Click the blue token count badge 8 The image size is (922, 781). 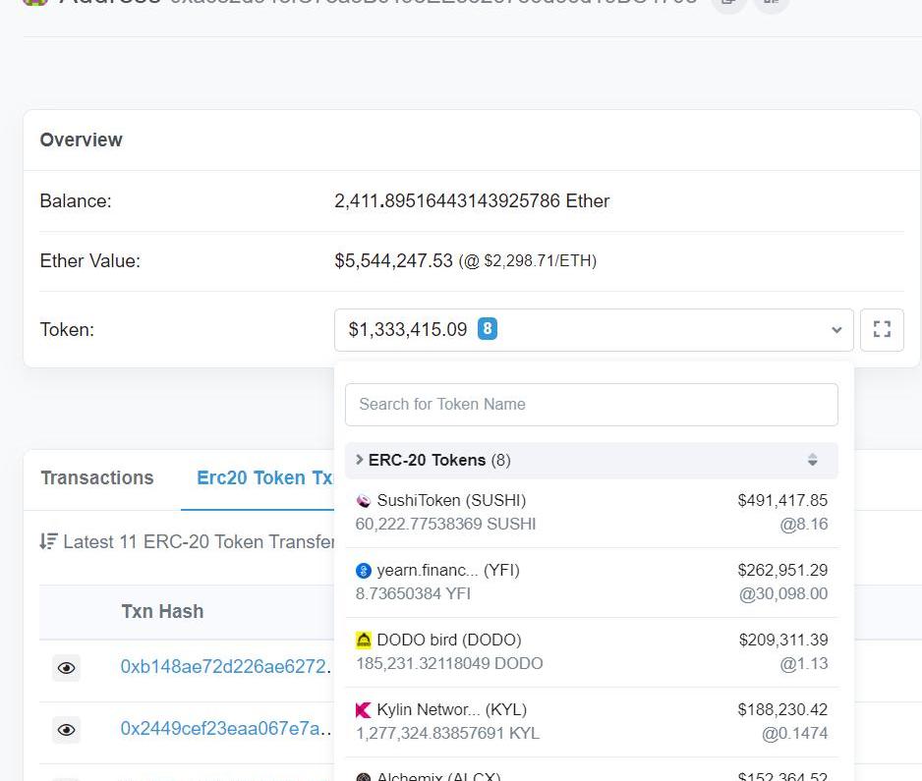(x=488, y=329)
